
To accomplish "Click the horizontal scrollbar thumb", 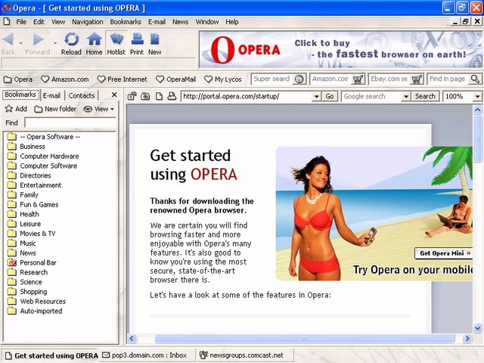I will tap(304, 339).
